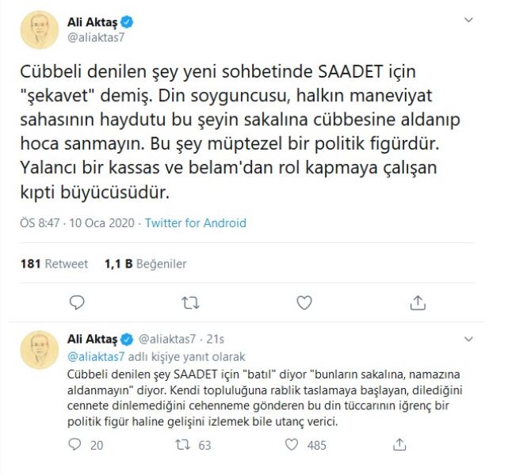Retweet the reply tweet with 63 retweets

(190, 446)
